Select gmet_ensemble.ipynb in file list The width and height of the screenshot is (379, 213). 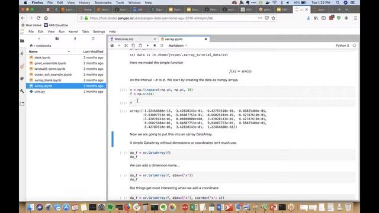point(66,63)
